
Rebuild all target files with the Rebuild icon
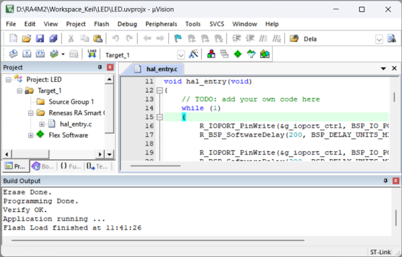(x=40, y=54)
